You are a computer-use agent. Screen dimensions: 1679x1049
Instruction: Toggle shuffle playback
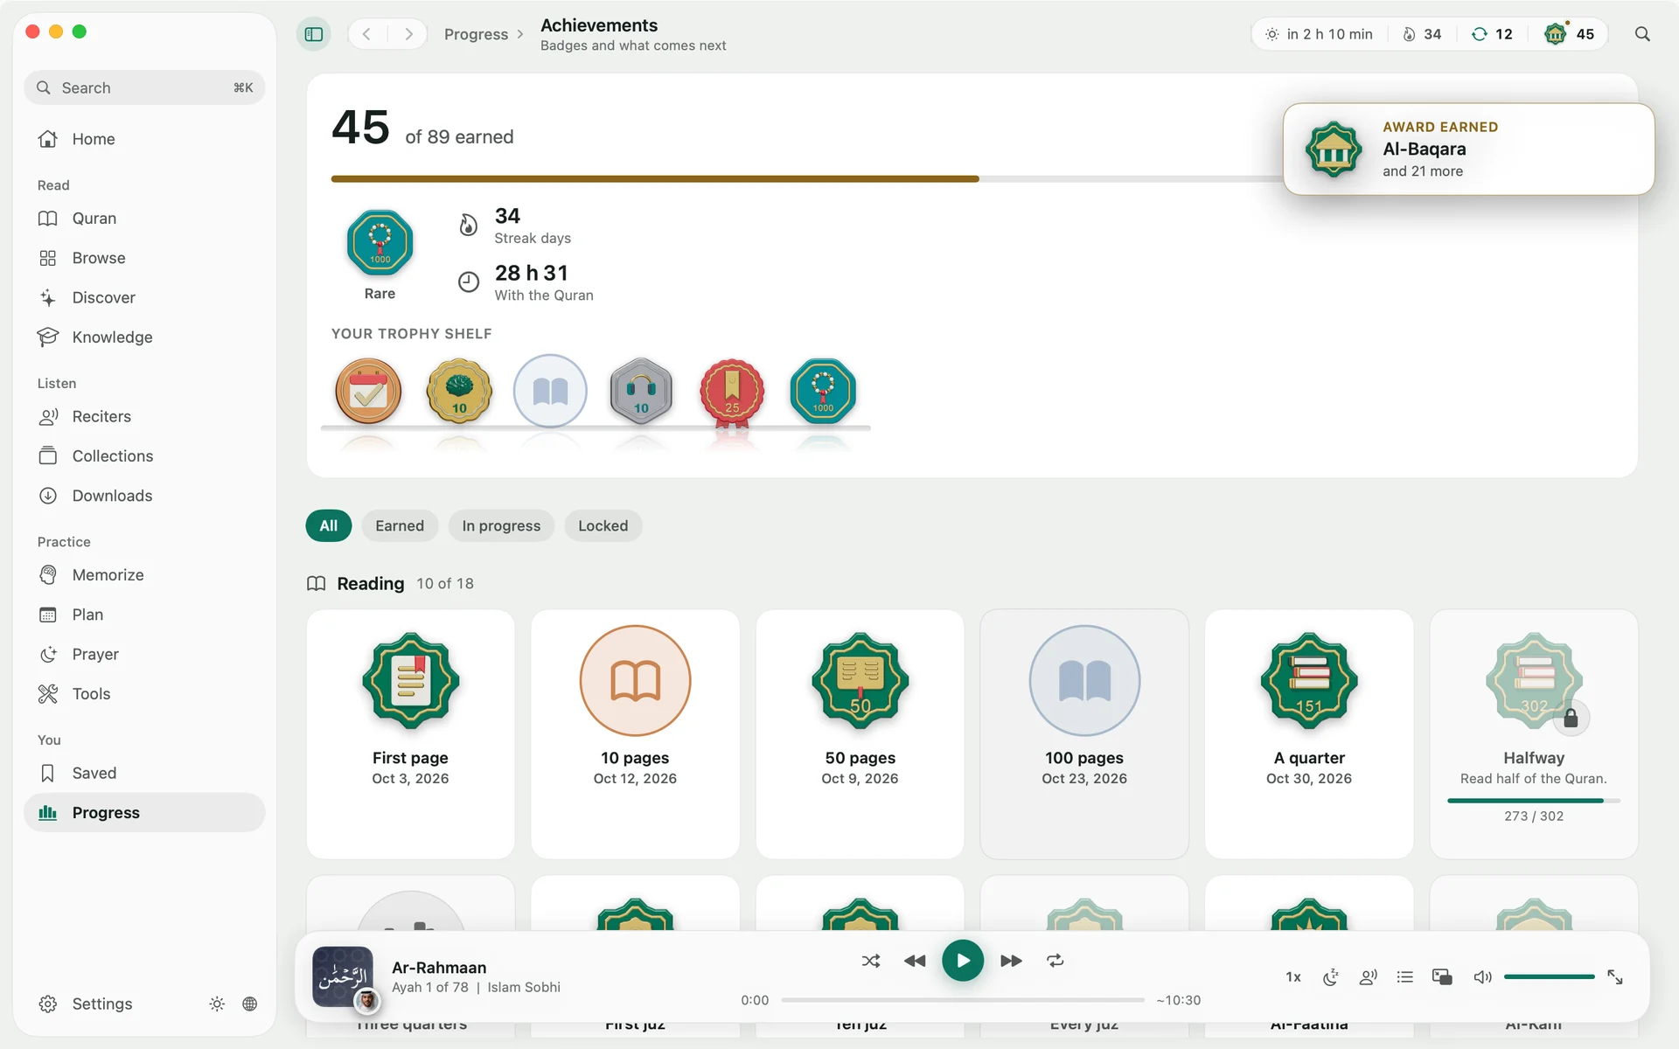[x=871, y=961]
